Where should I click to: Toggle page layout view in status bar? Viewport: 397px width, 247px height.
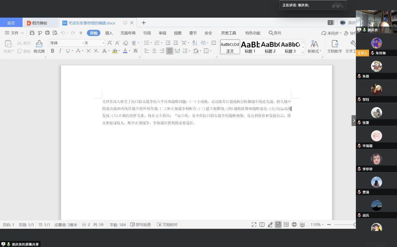(x=278, y=225)
